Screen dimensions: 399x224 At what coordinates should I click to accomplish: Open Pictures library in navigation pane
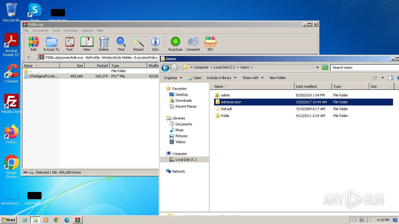(x=181, y=136)
